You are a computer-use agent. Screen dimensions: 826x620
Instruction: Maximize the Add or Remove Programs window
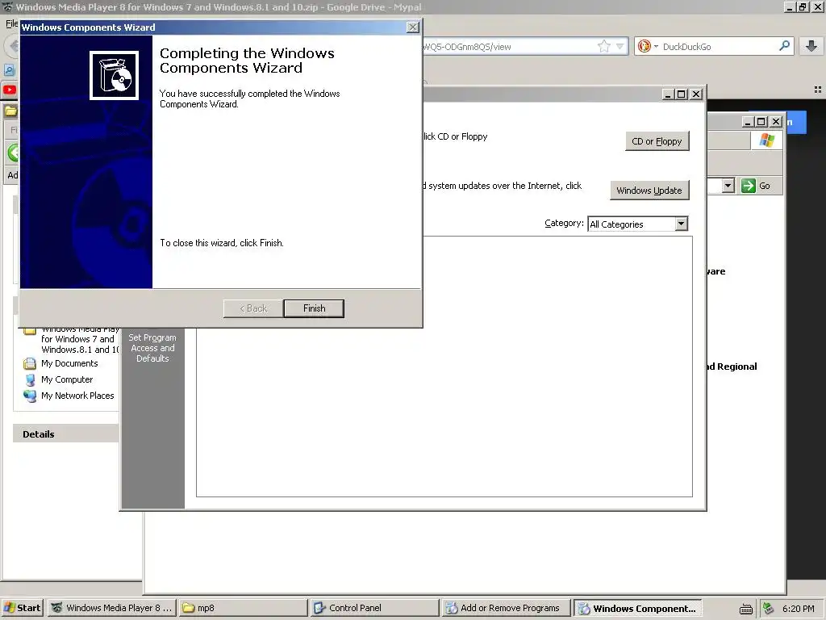681,94
